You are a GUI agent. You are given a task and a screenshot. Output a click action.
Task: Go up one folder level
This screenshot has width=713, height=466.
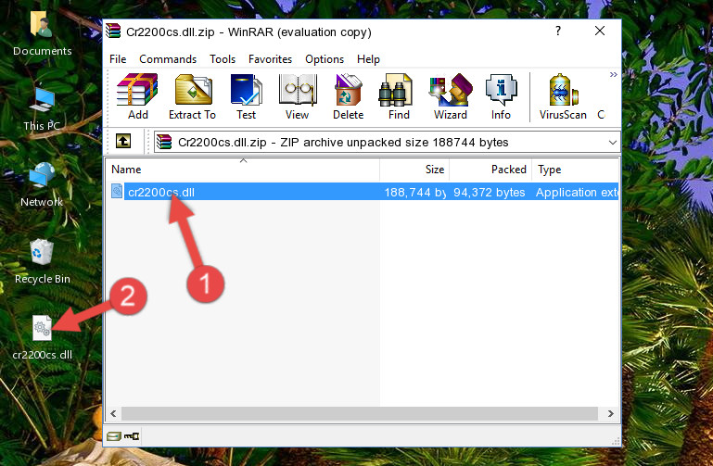[123, 141]
